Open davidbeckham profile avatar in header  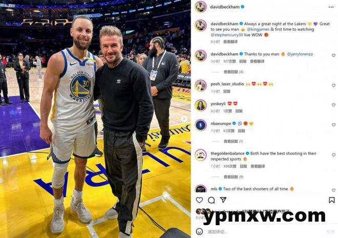201,7
